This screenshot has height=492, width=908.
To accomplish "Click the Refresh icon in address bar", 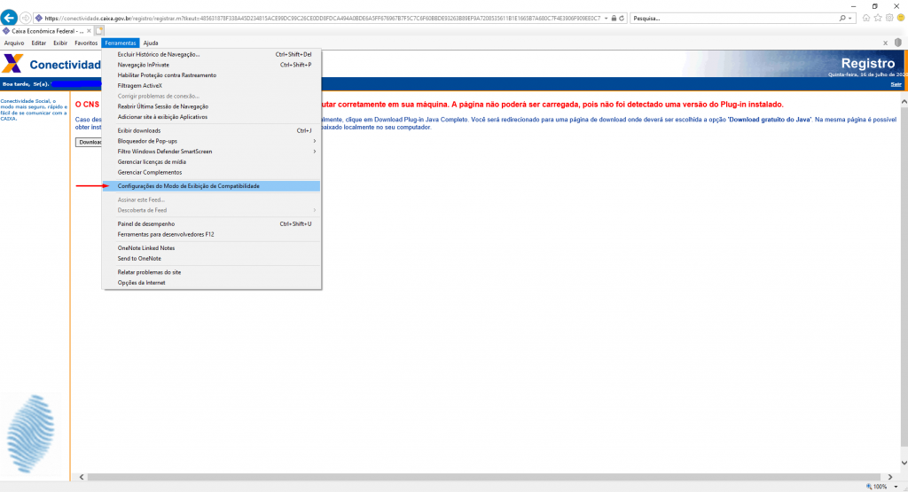I will [622, 18].
